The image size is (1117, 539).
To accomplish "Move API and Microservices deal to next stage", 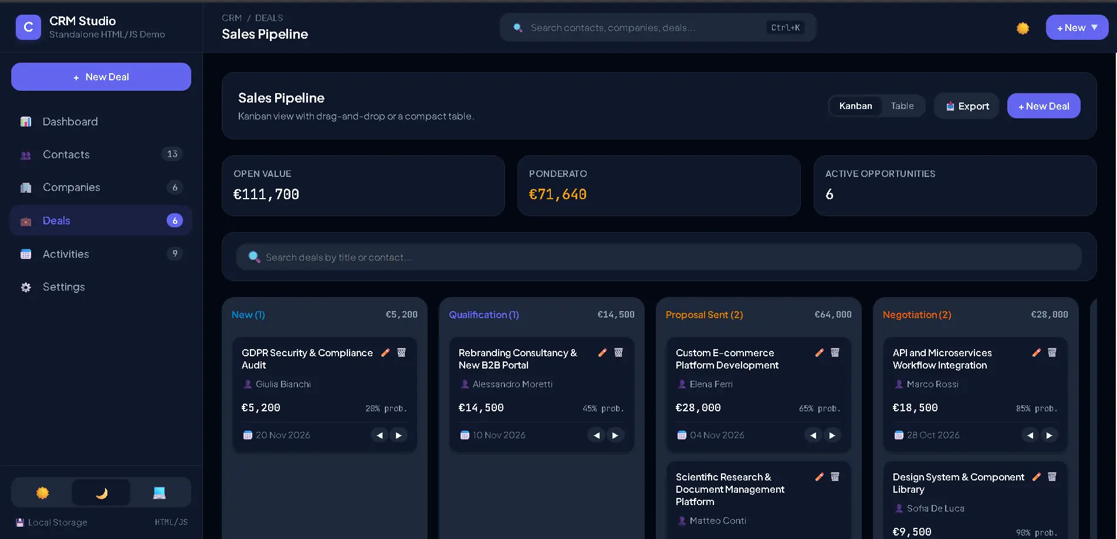I will tap(1049, 435).
